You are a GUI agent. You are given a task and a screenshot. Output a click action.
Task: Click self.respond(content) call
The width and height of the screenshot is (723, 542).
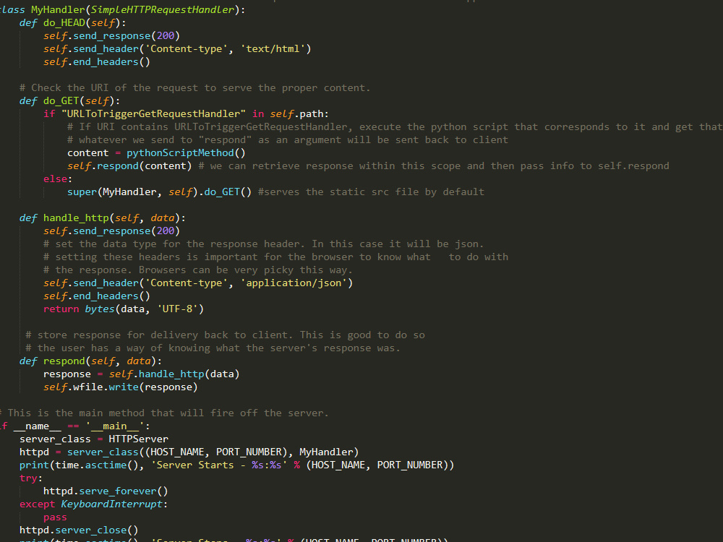(129, 166)
